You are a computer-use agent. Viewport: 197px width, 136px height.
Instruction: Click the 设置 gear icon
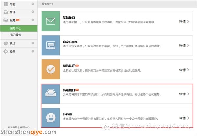pos(6,51)
